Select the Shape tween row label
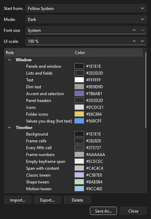151x219 pixels. pyautogui.click(x=37, y=182)
